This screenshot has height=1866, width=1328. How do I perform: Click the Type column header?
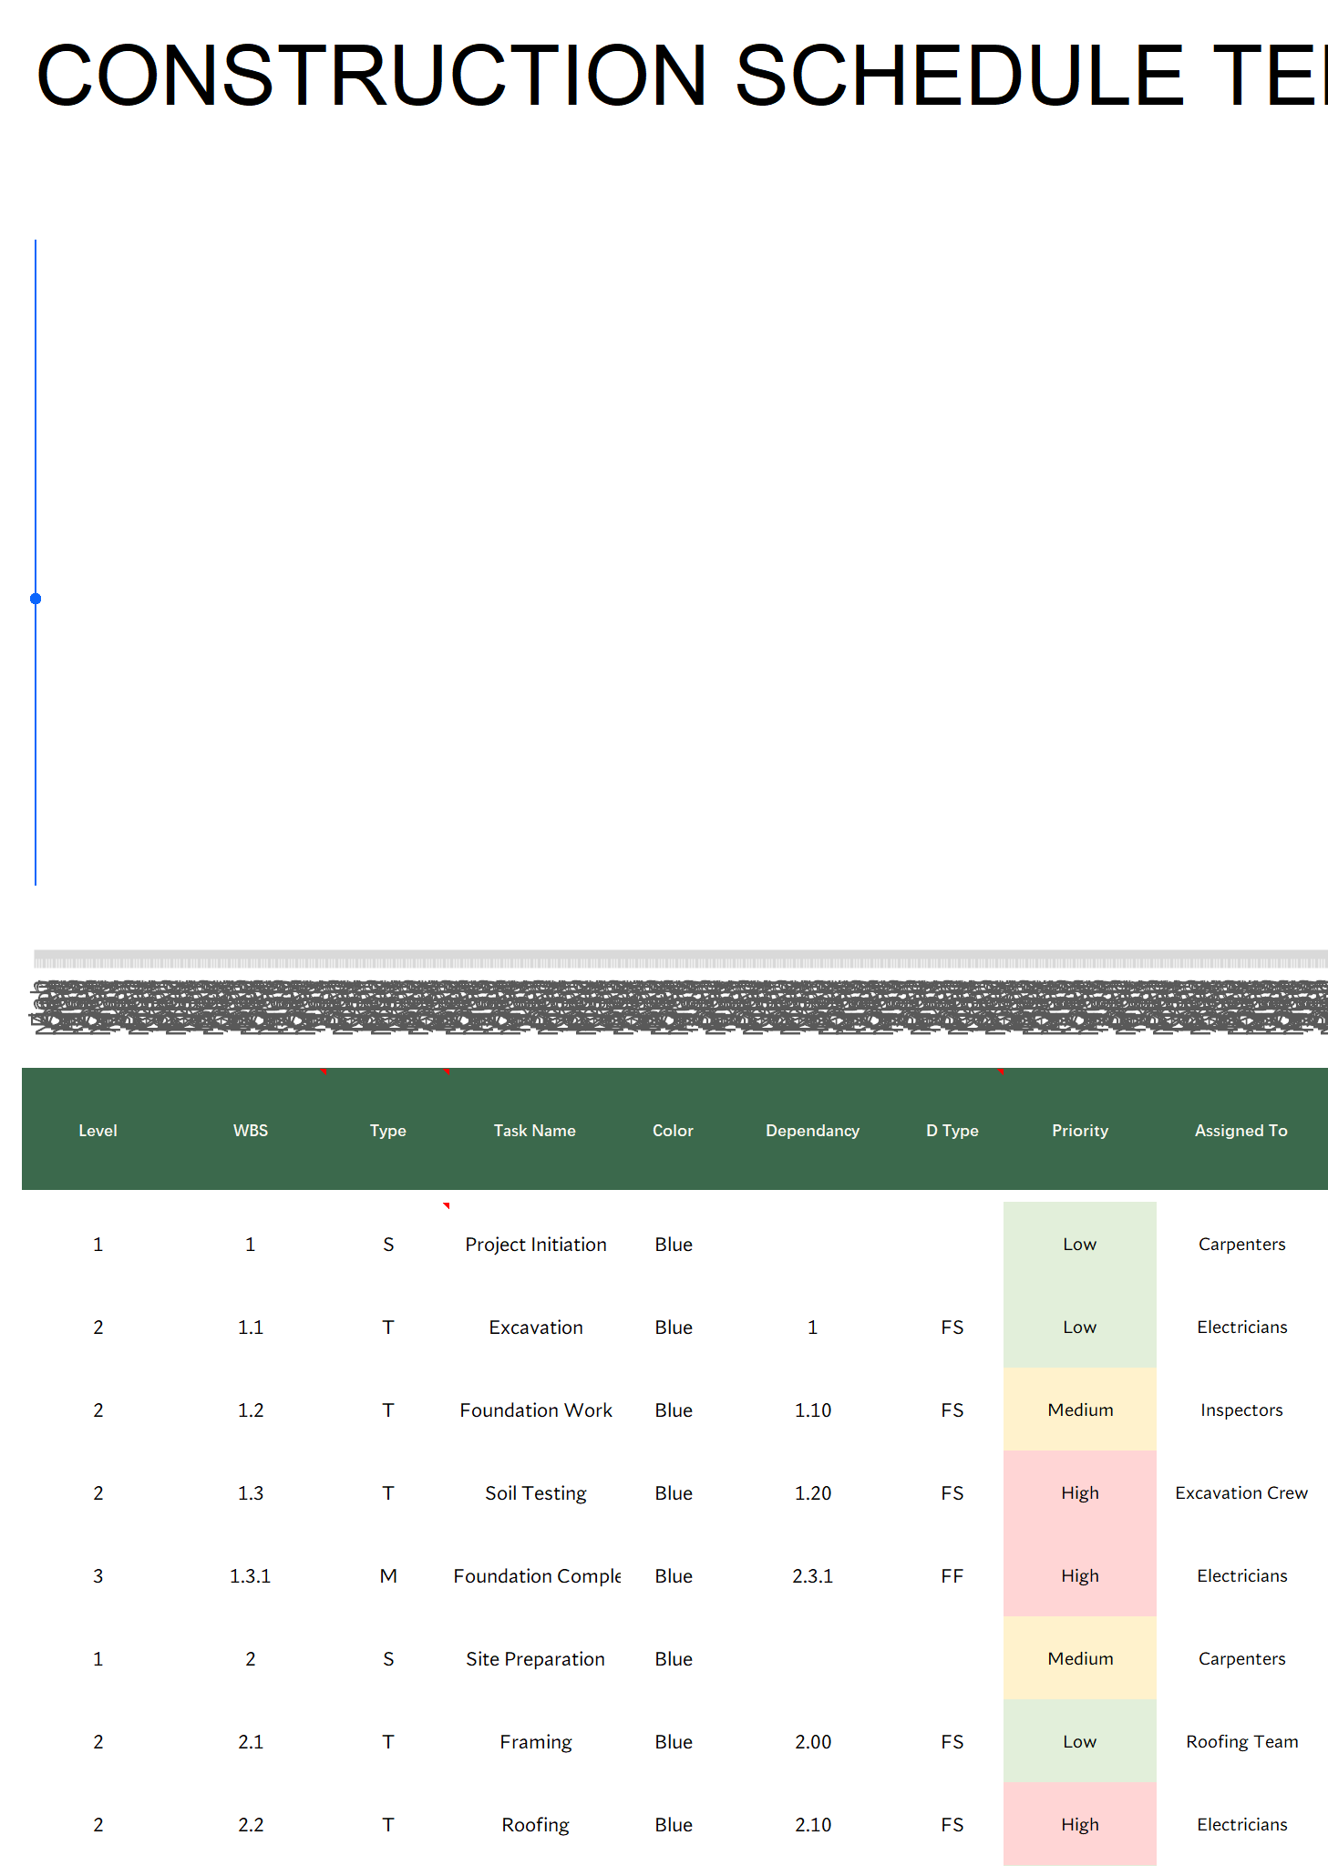click(x=388, y=1131)
